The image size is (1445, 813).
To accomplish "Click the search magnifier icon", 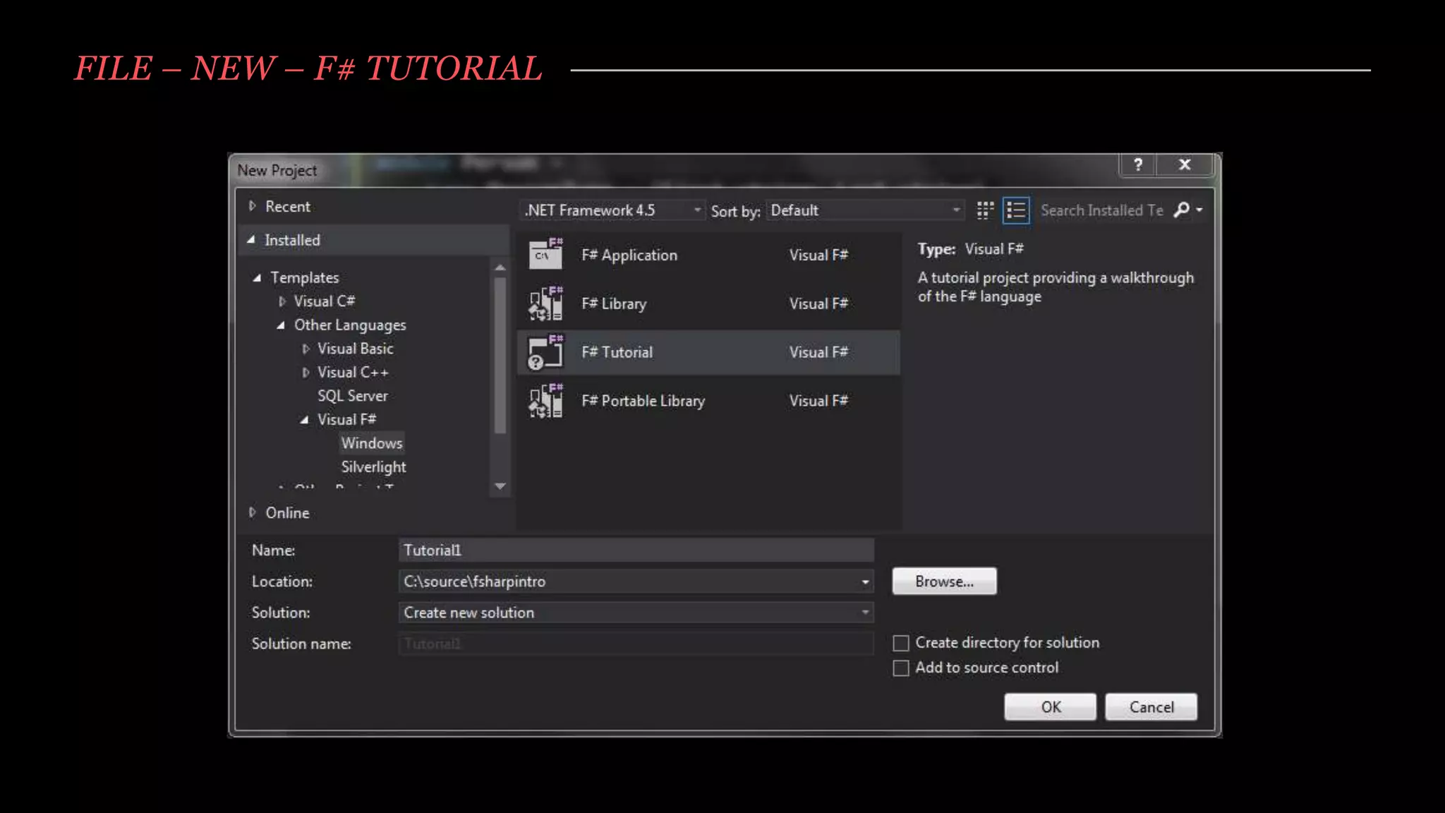I will tap(1181, 210).
